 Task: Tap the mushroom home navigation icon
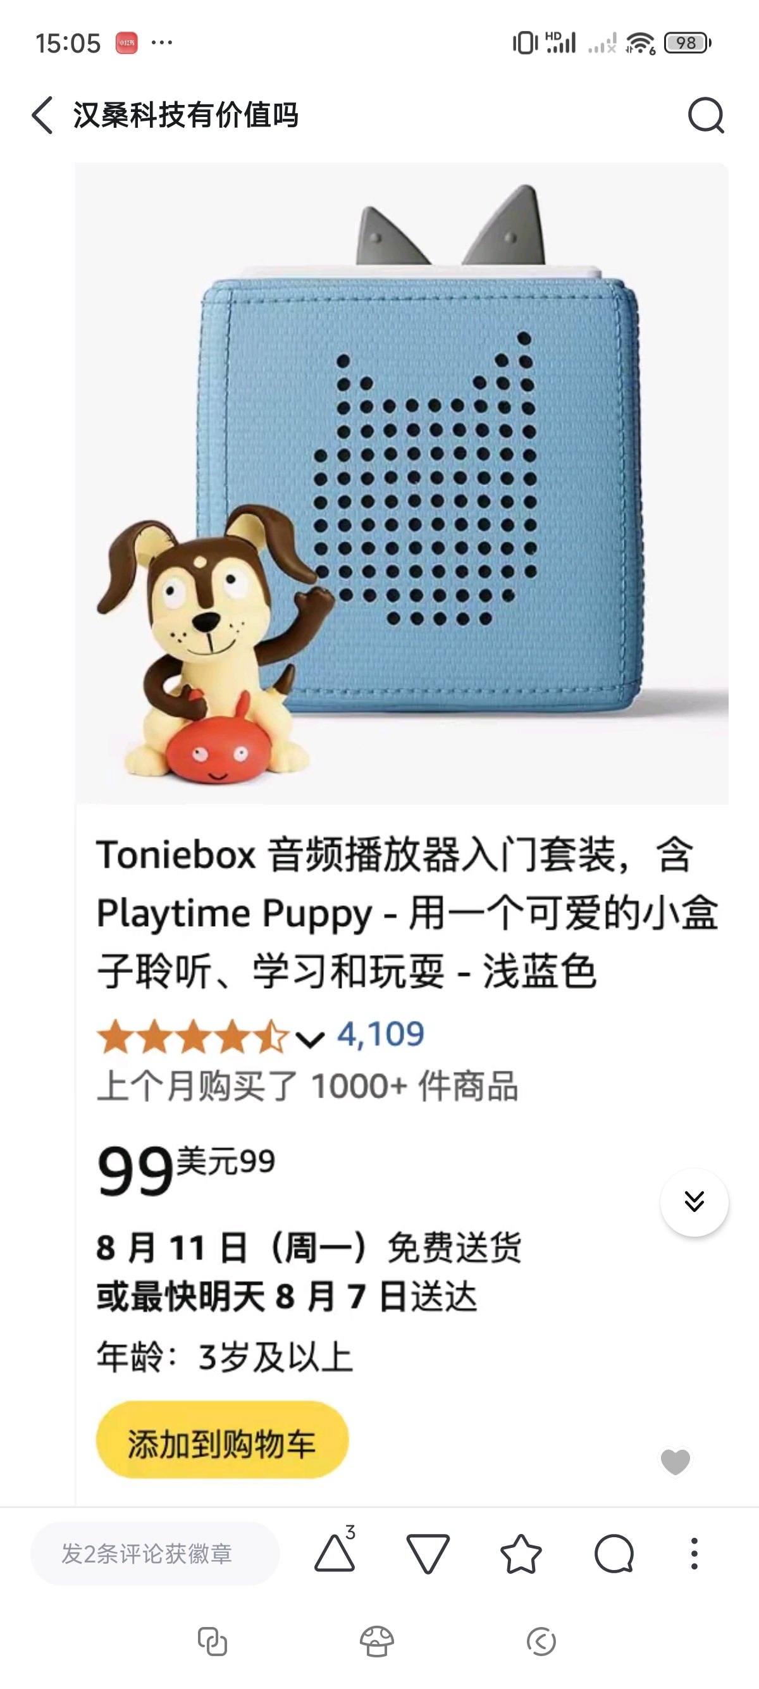[377, 1641]
